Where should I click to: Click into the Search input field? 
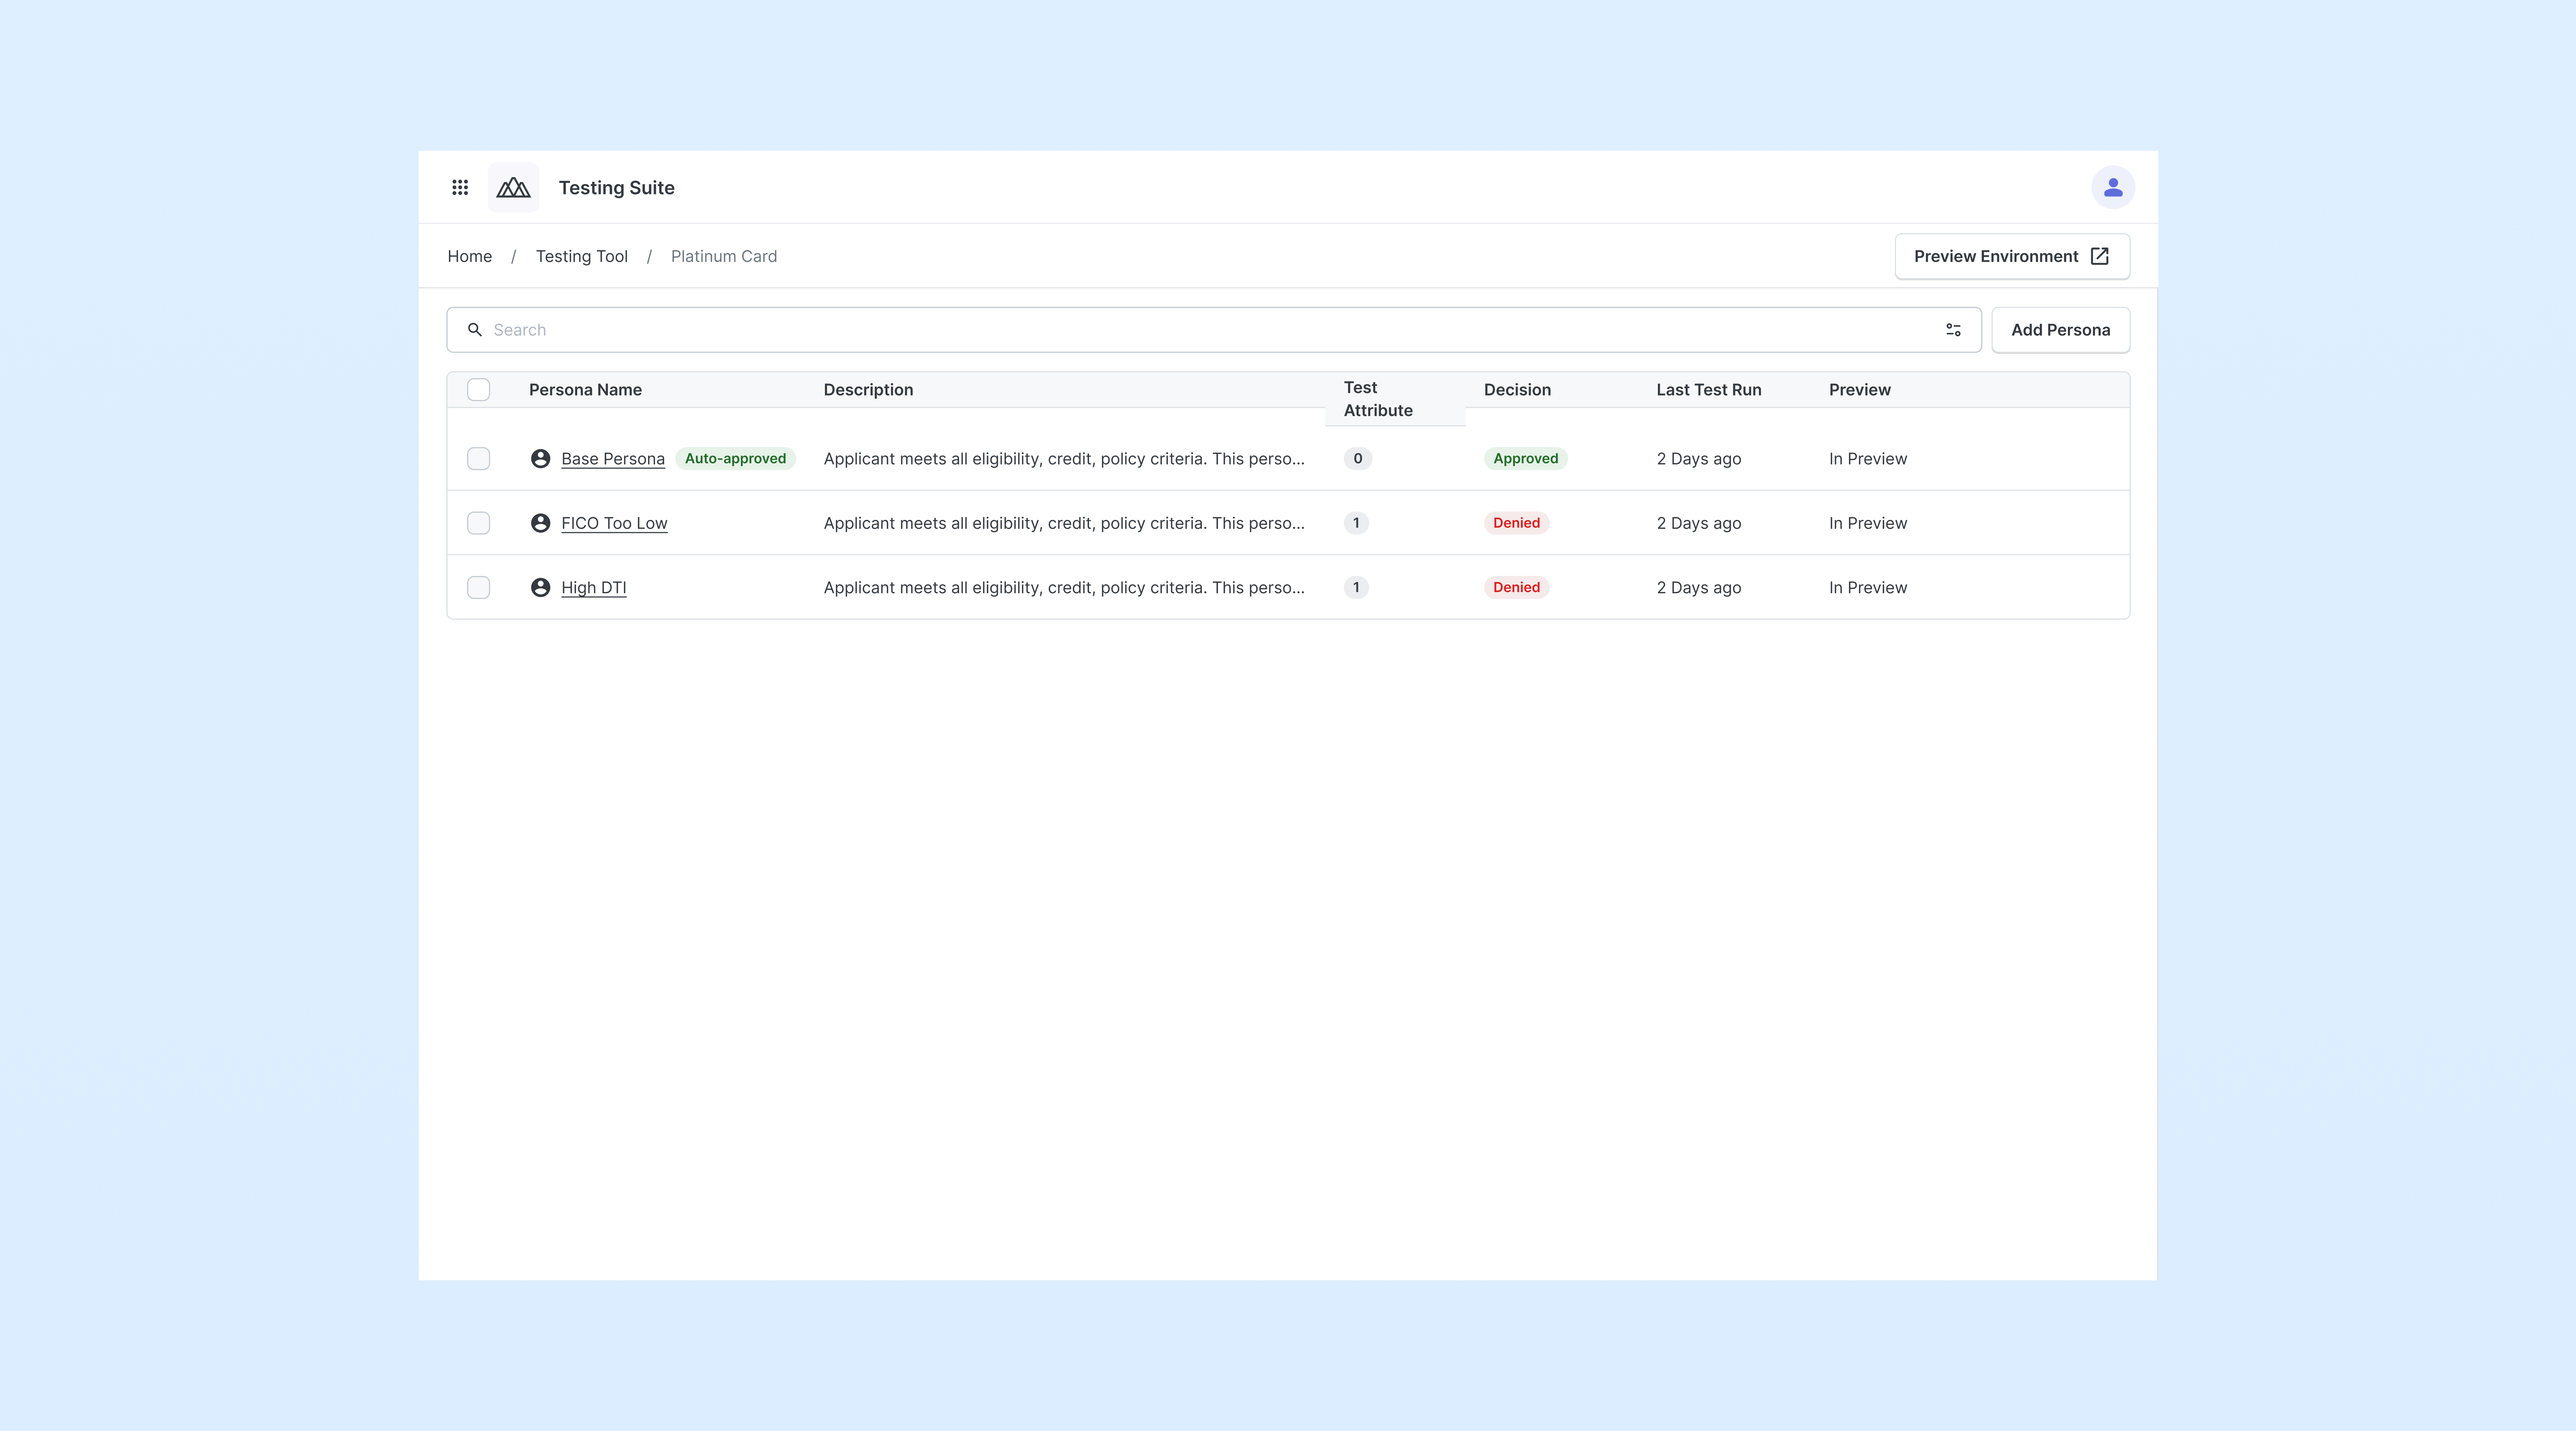click(1200, 330)
